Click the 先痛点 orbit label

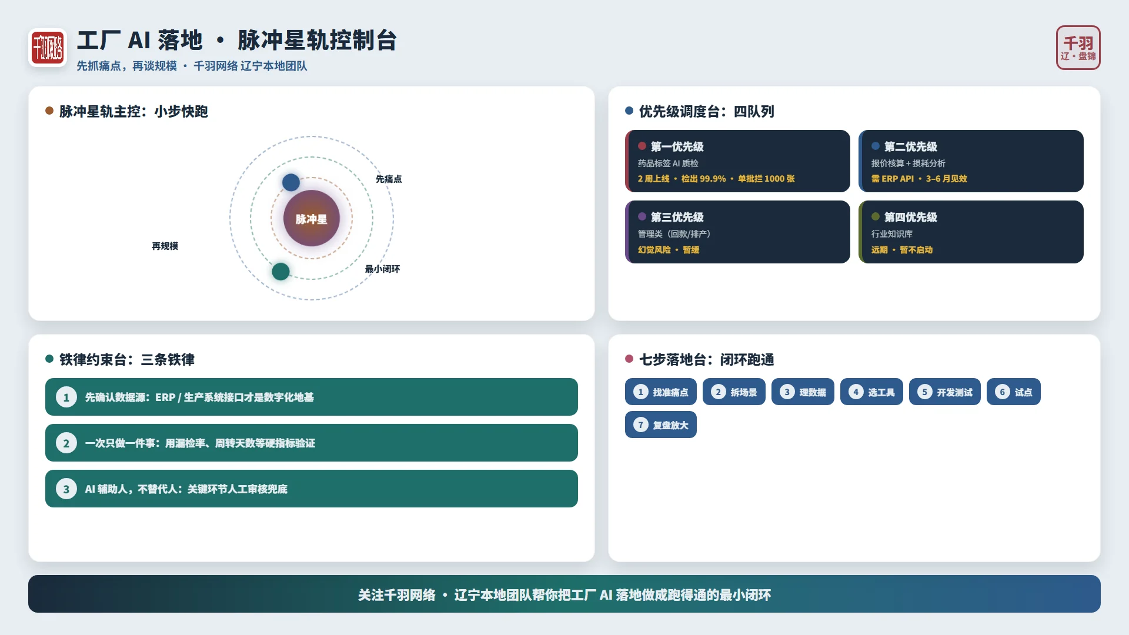389,179
